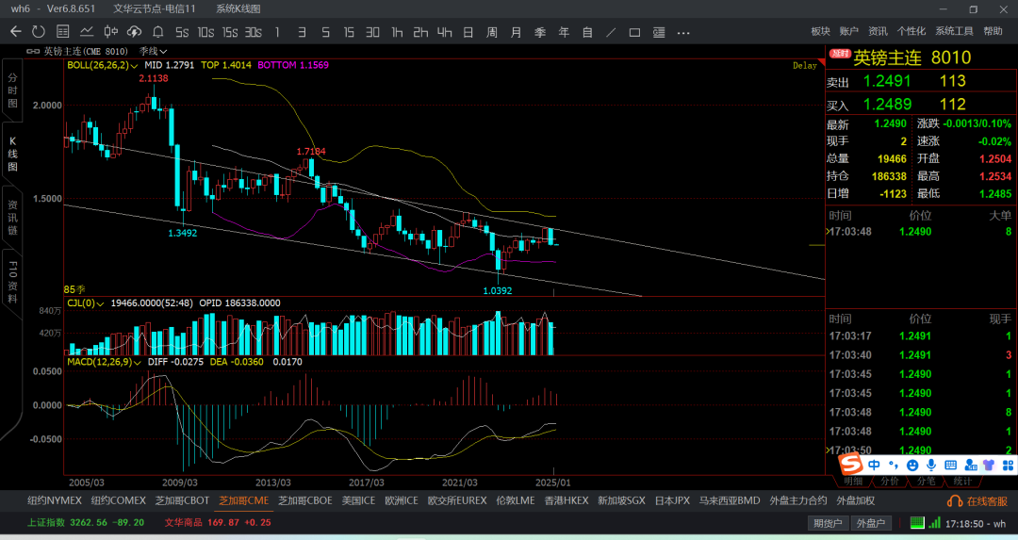
Task: Click the green signal strength bars icon
Action: [934, 522]
